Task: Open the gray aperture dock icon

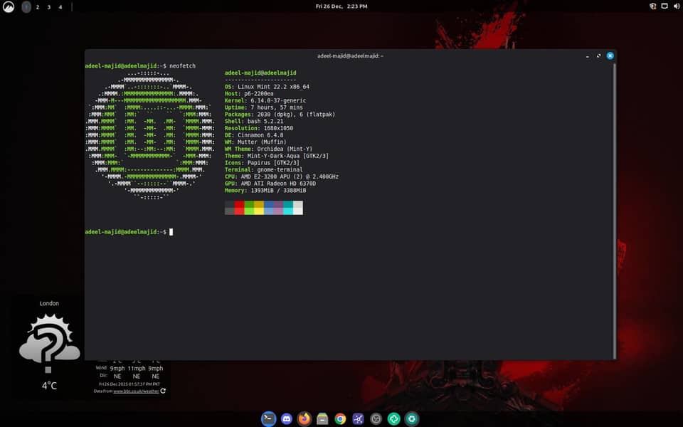Action: pyautogui.click(x=376, y=418)
